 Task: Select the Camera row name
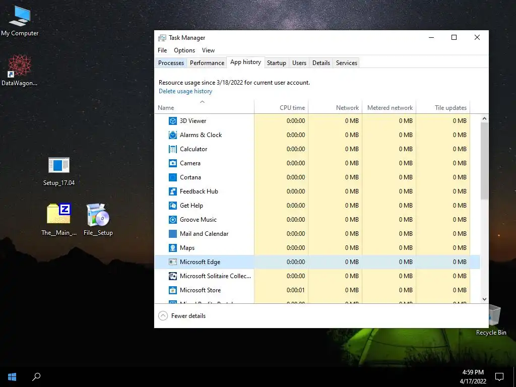(x=190, y=163)
